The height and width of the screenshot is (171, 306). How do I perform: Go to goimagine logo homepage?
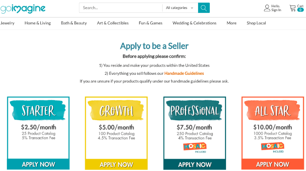point(23,9)
